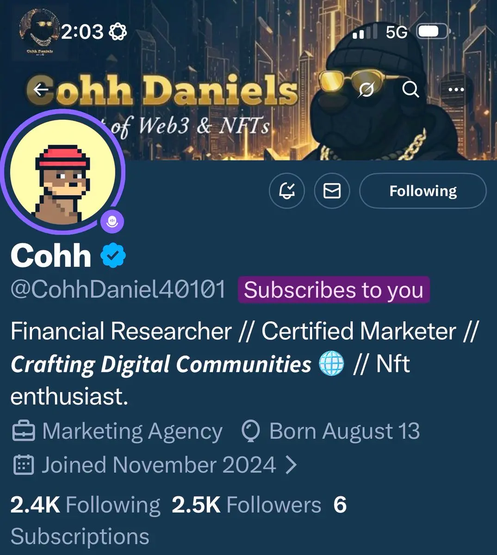Open the Grok slash-circle icon
The image size is (497, 555).
coord(366,89)
